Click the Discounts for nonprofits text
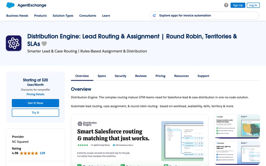The image size is (266, 166). pos(35,90)
